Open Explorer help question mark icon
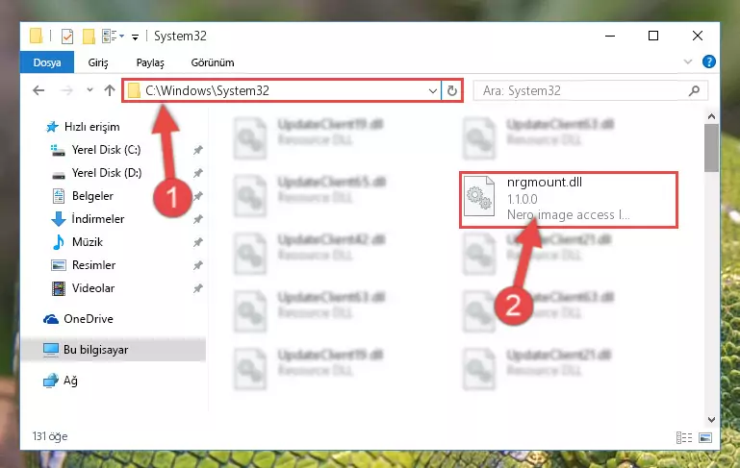 (x=708, y=62)
